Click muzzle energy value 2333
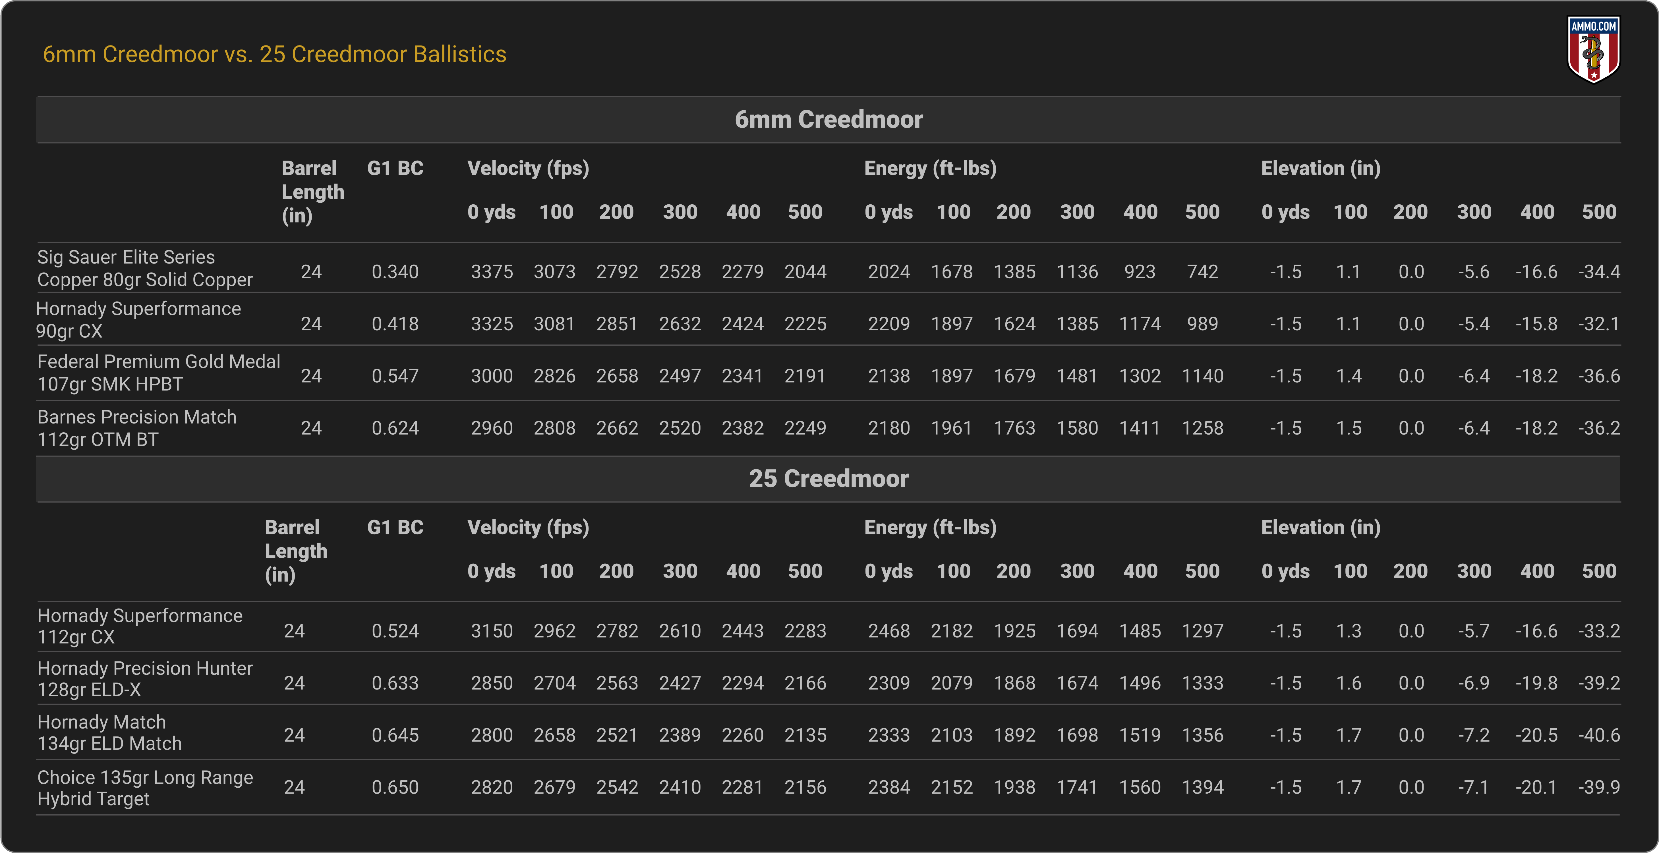Viewport: 1659px width, 853px height. [889, 735]
